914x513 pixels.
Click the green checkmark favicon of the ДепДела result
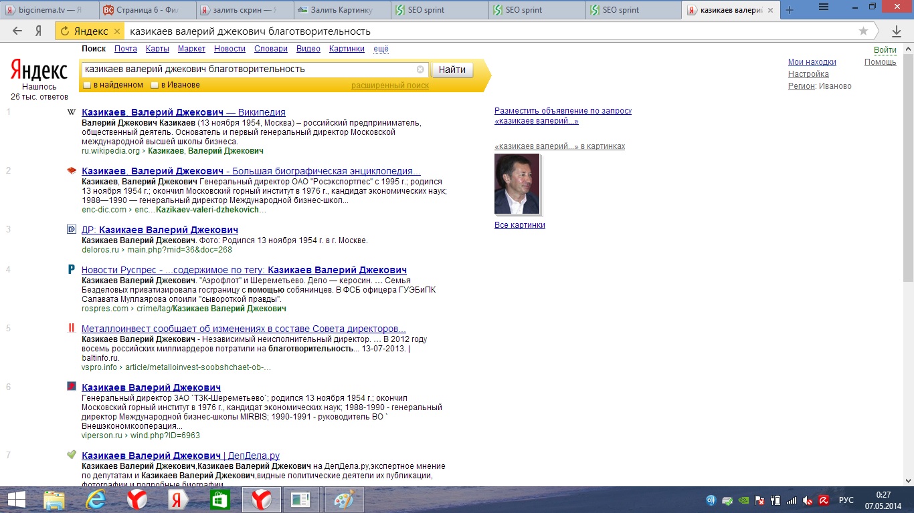tap(72, 454)
